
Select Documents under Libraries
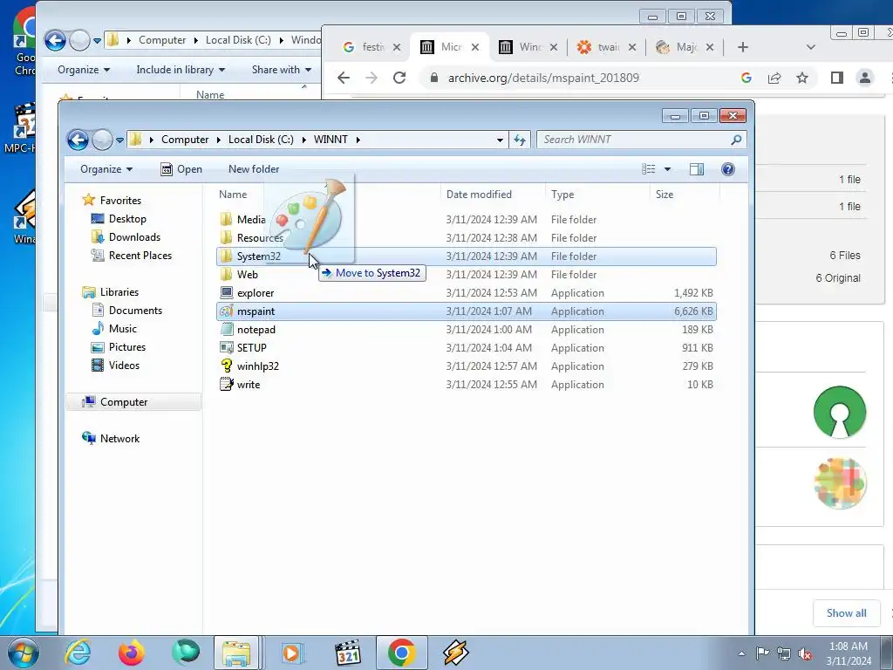135,311
